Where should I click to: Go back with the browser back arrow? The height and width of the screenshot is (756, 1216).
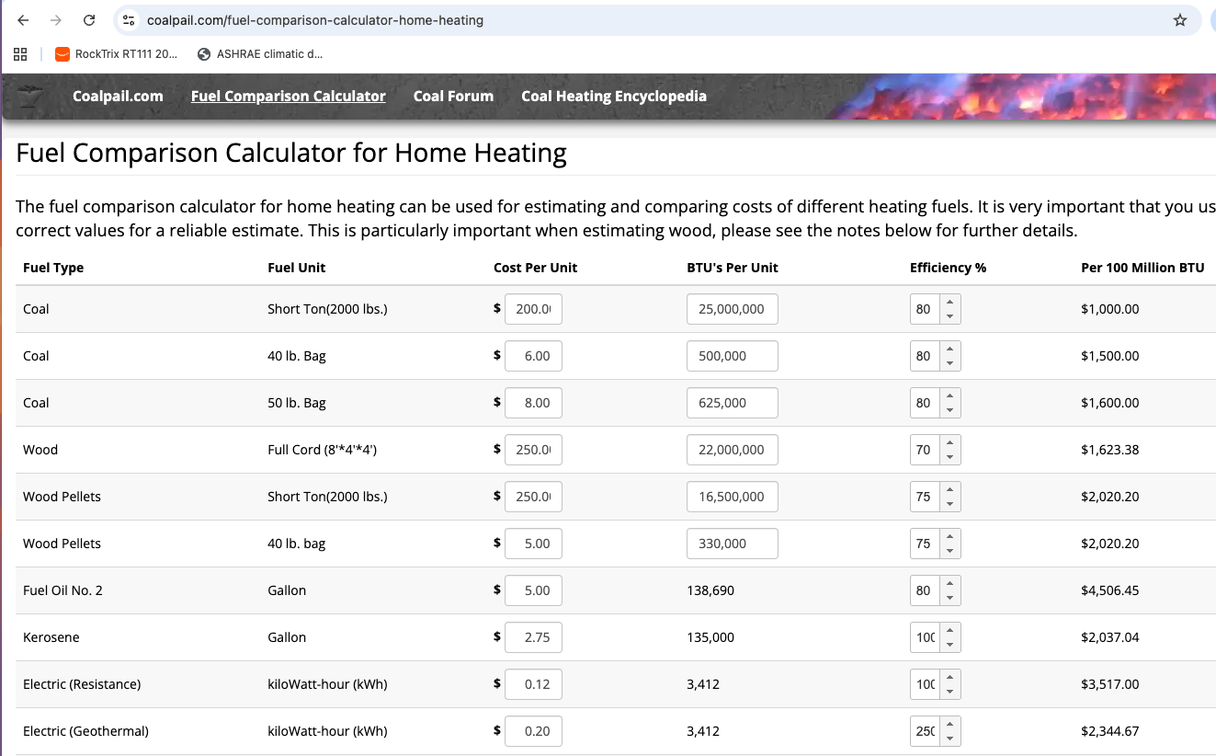[23, 20]
